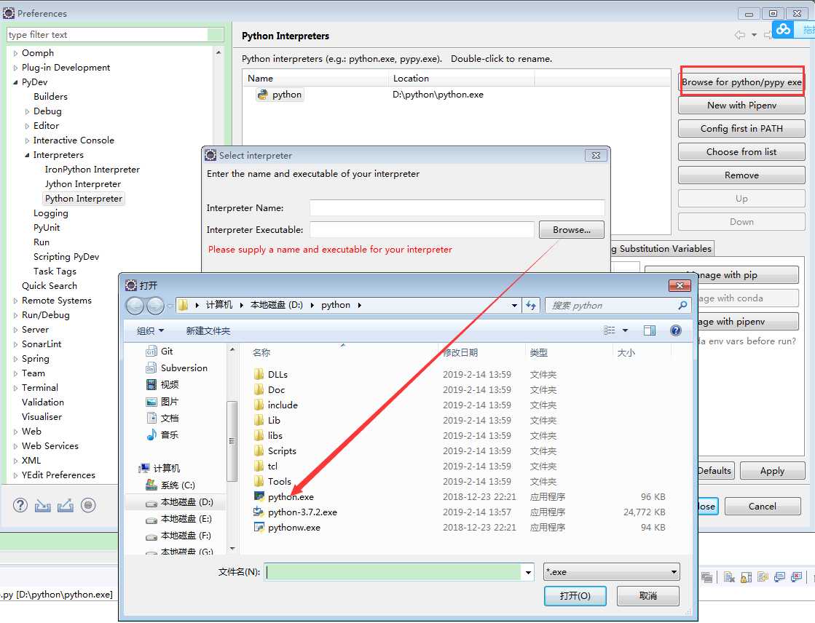Click 本地磁盘 (D:) breadcrumb

[277, 305]
